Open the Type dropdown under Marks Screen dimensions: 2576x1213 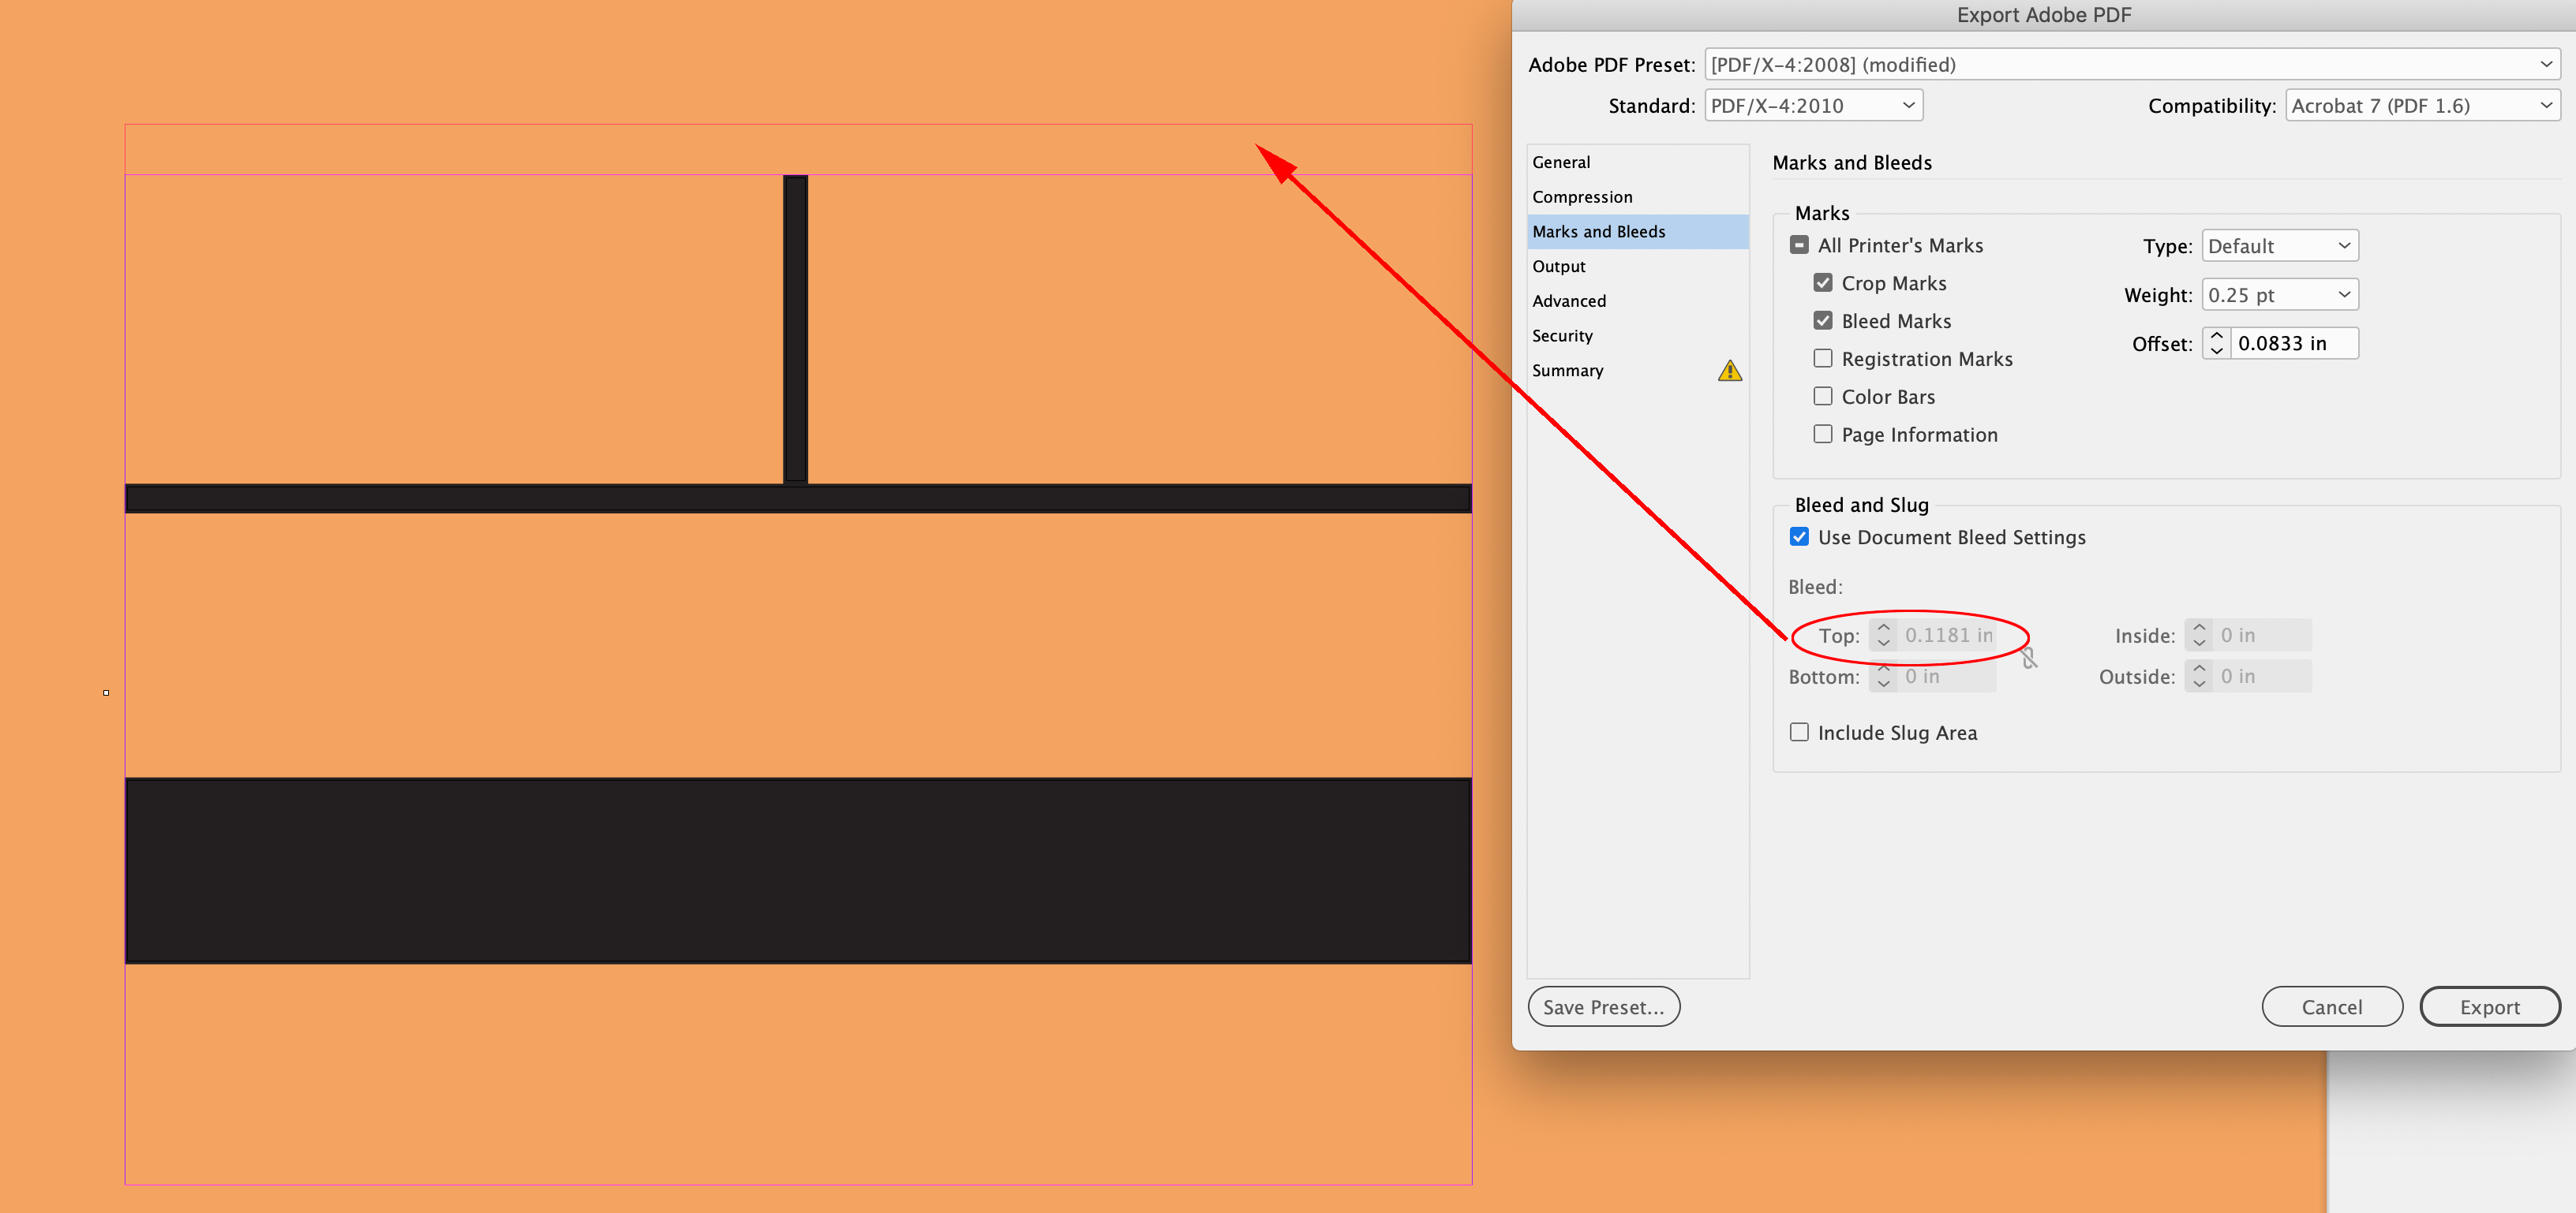coord(2279,244)
